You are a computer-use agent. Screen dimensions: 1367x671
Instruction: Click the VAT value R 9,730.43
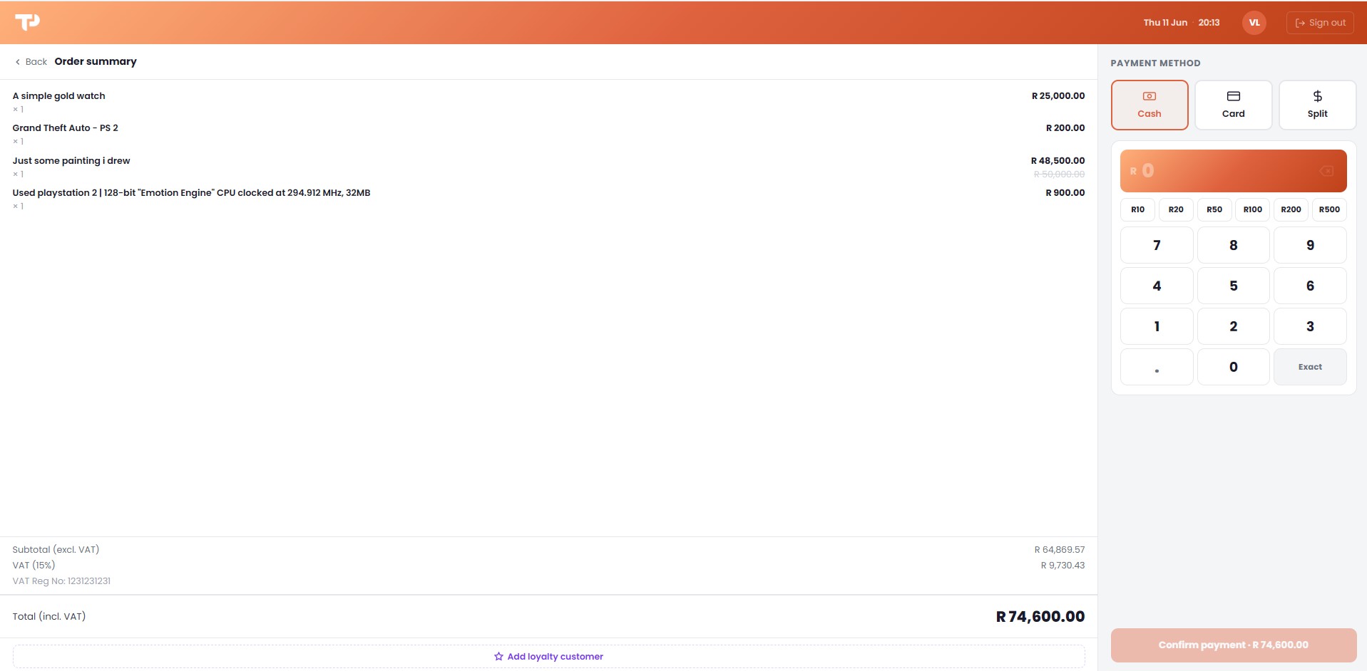click(1063, 566)
